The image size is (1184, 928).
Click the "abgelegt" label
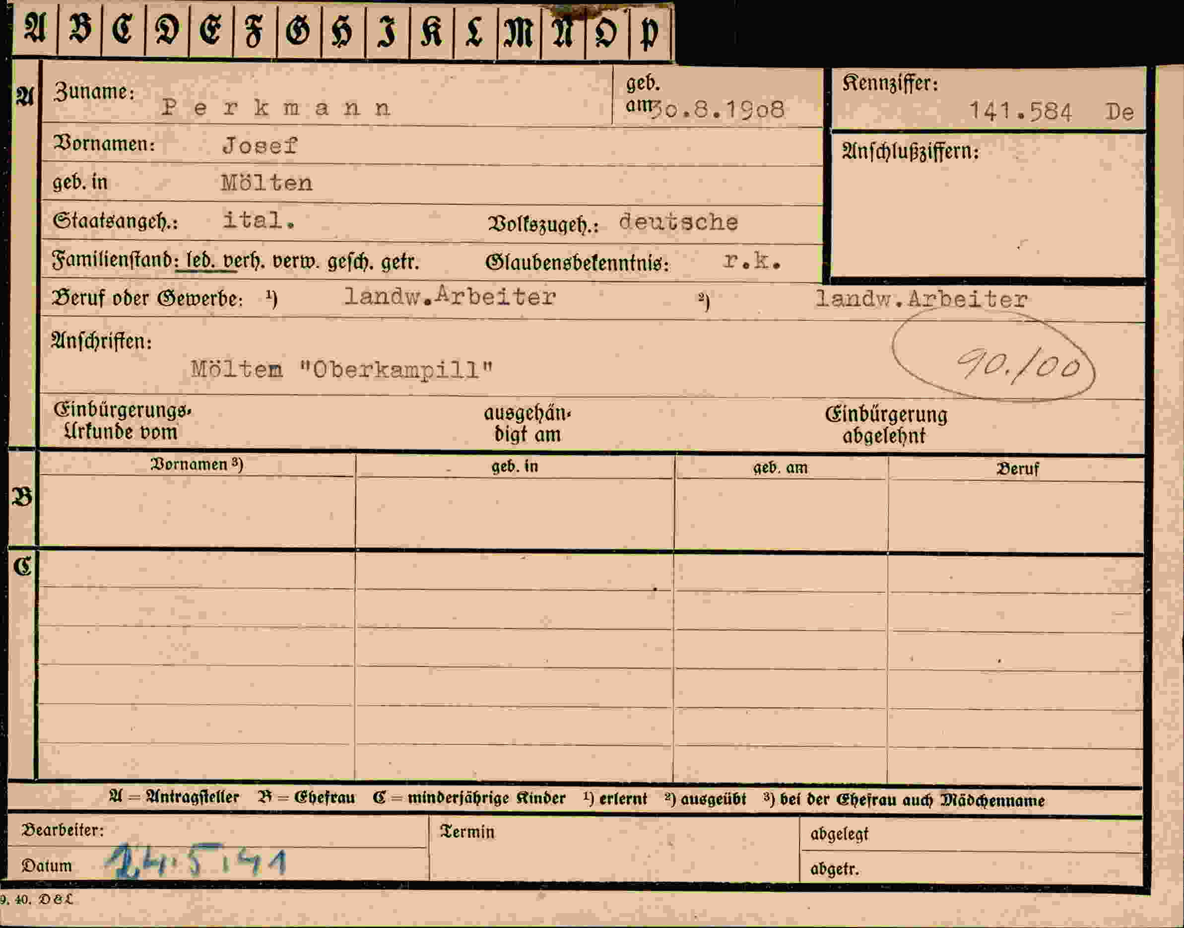(x=840, y=834)
